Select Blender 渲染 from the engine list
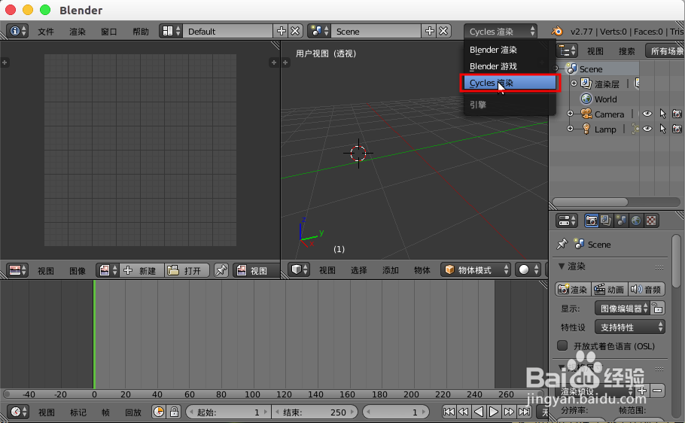The height and width of the screenshot is (423, 685). [x=510, y=50]
